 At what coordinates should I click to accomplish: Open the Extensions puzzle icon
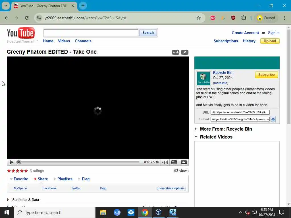244,18
